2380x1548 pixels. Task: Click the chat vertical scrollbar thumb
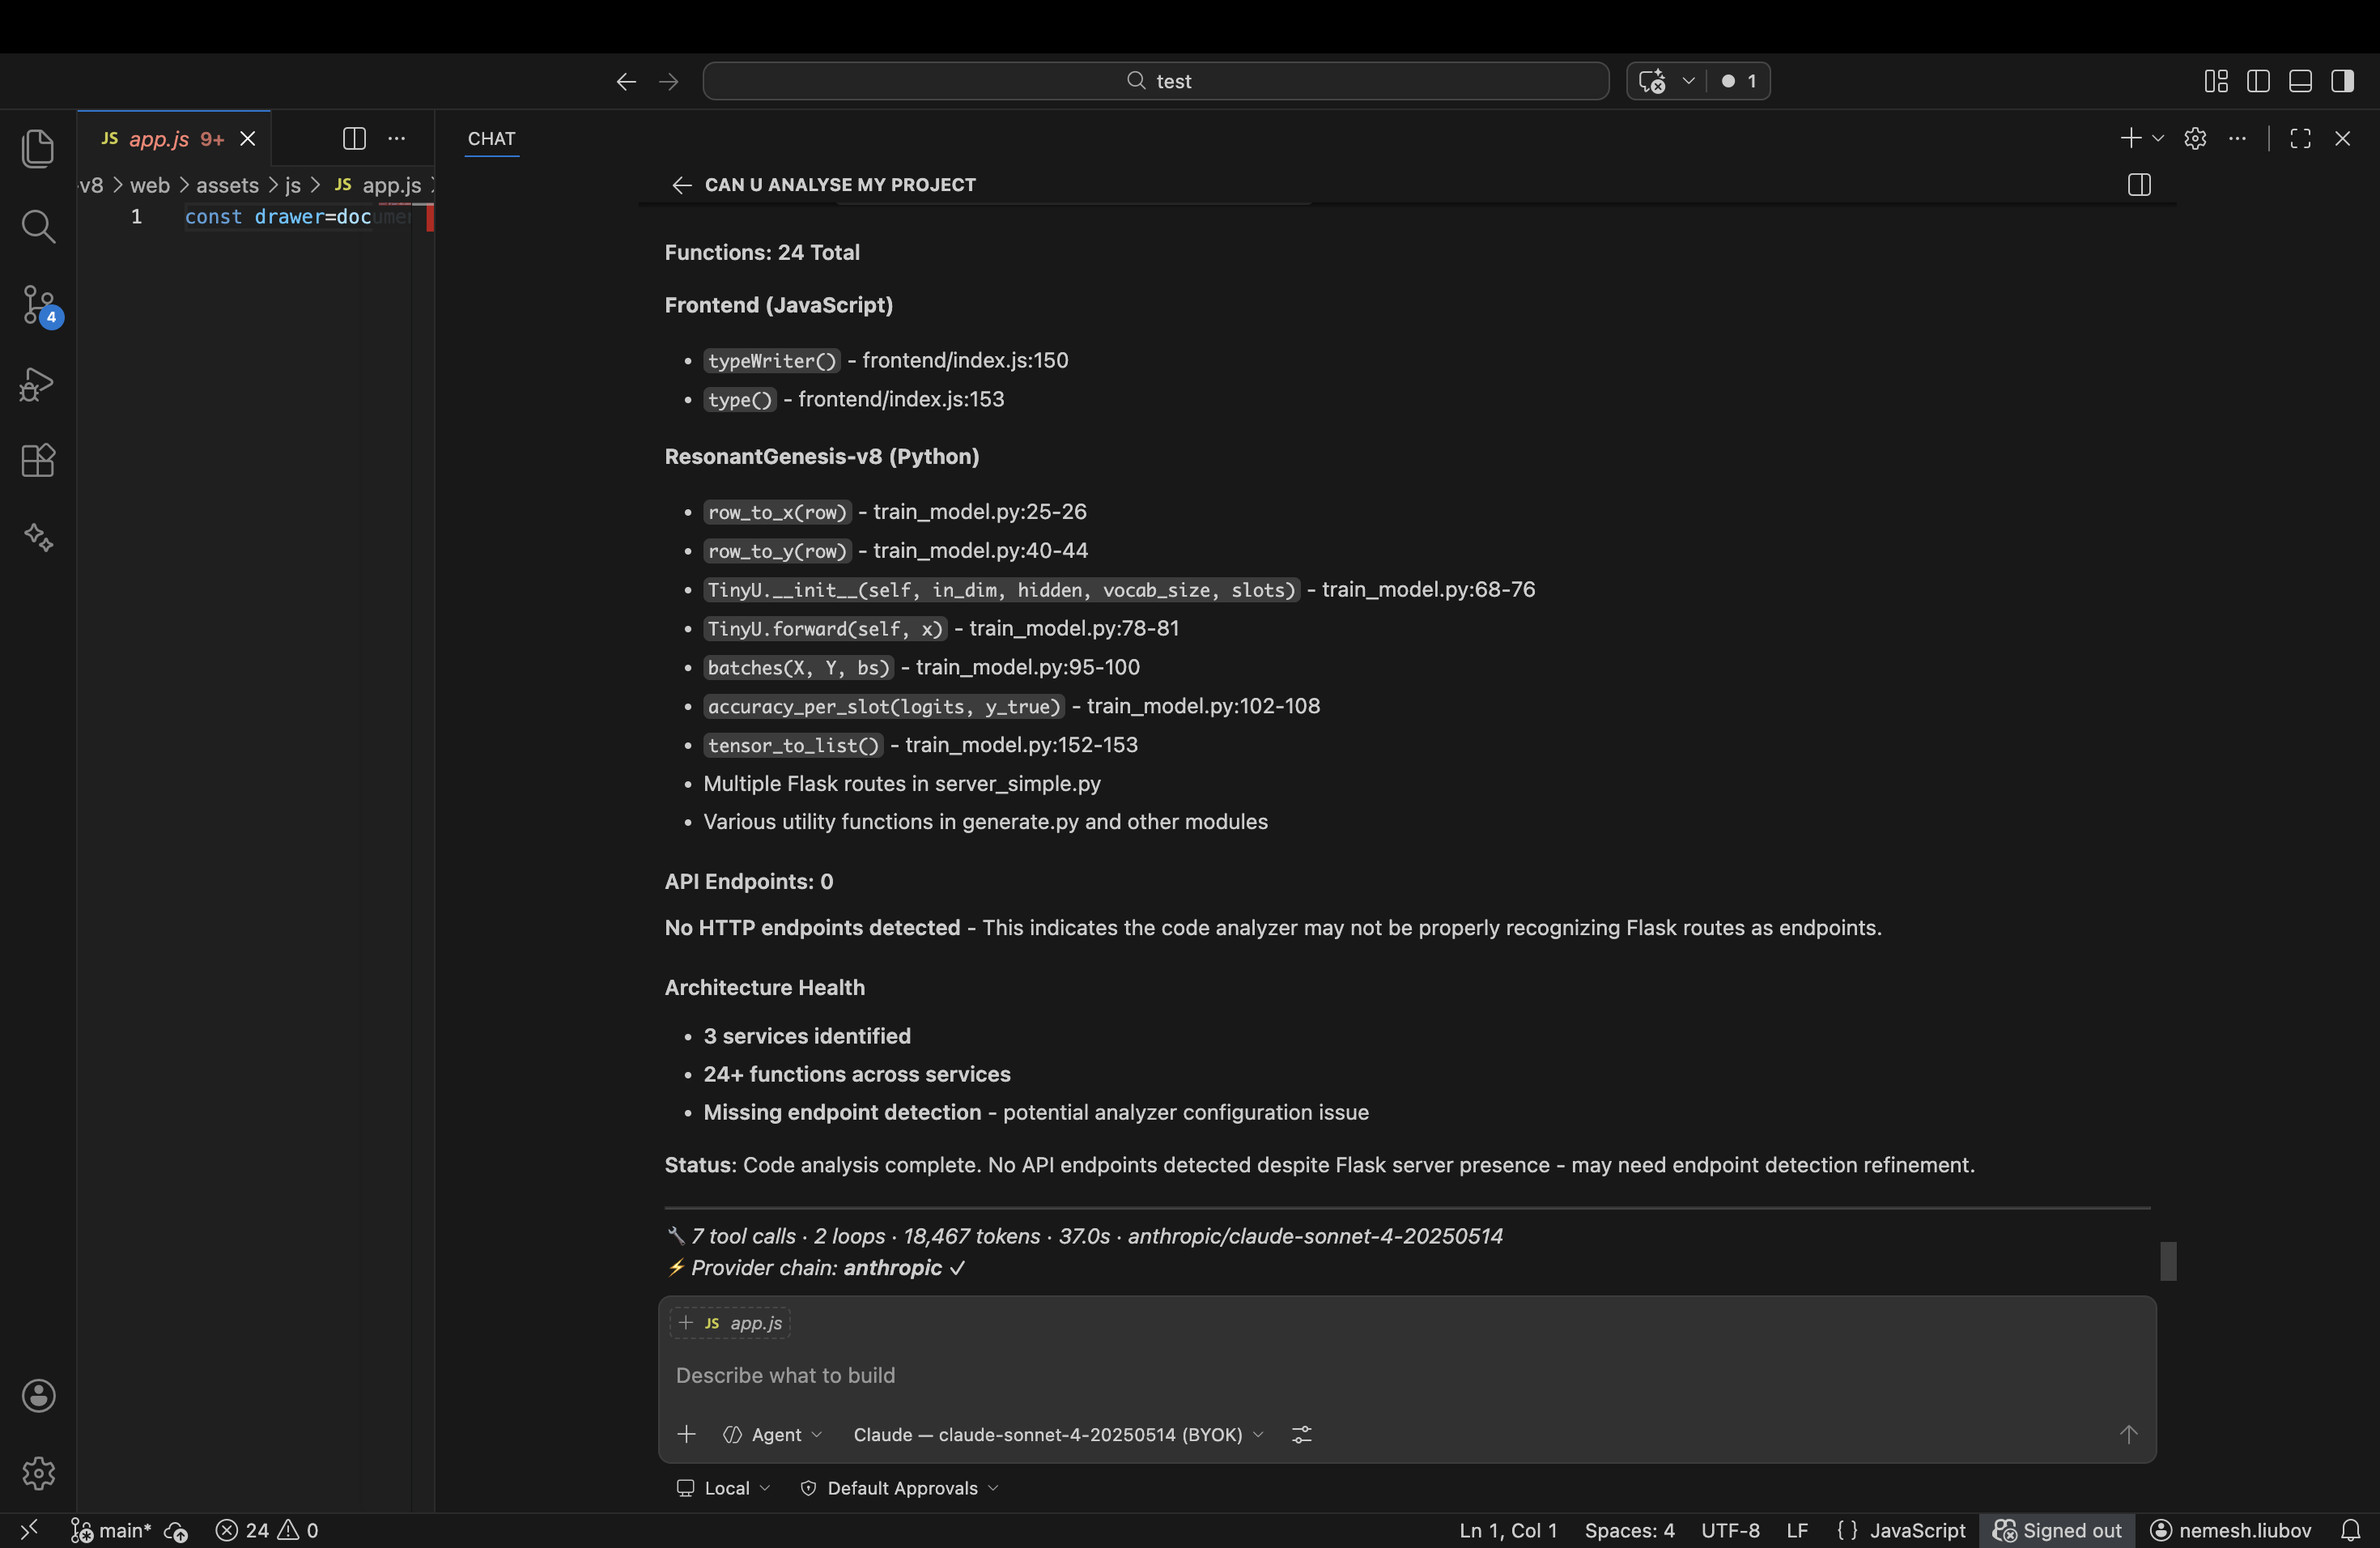point(2167,1260)
